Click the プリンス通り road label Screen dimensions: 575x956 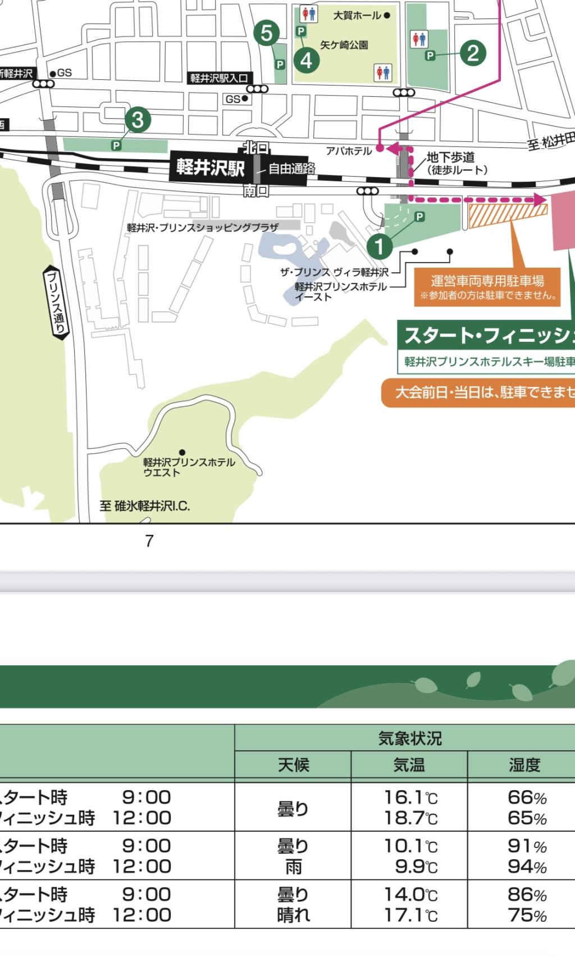pos(56,303)
